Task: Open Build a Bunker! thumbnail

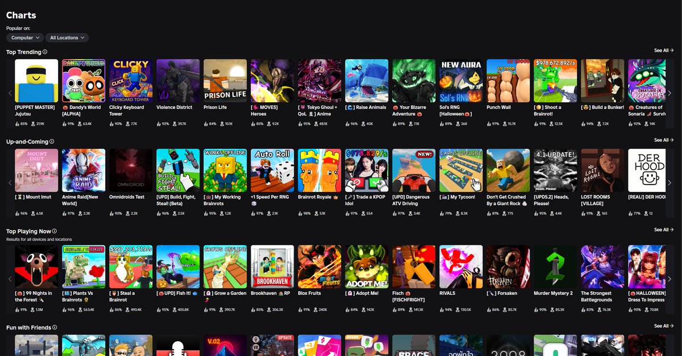Action: click(x=602, y=81)
